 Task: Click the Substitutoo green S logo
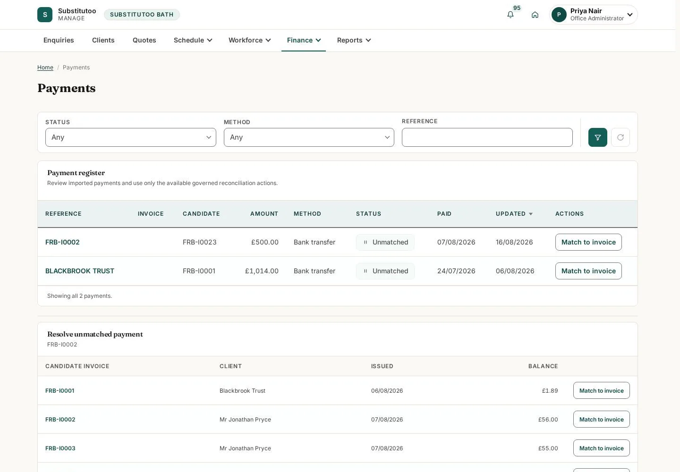point(45,15)
